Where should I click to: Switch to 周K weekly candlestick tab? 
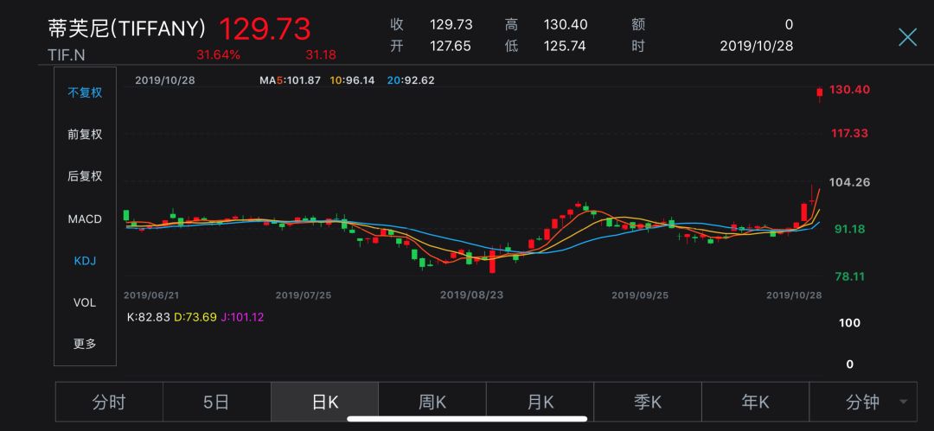point(432,402)
